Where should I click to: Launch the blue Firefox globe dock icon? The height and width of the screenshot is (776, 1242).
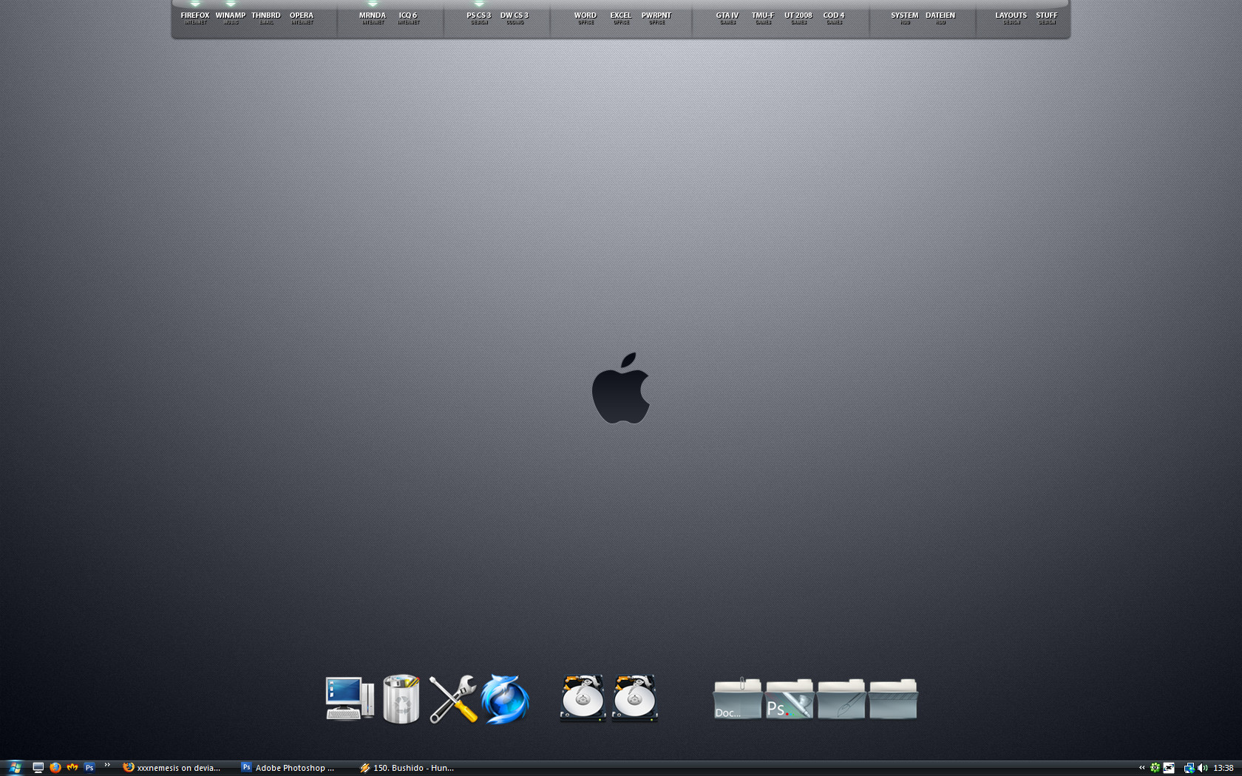[505, 698]
